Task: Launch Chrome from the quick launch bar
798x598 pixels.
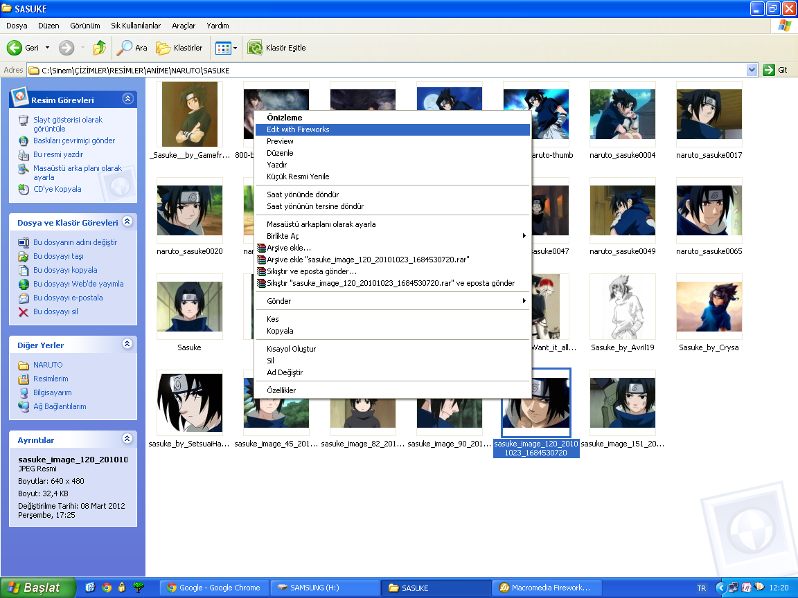Action: [x=107, y=588]
